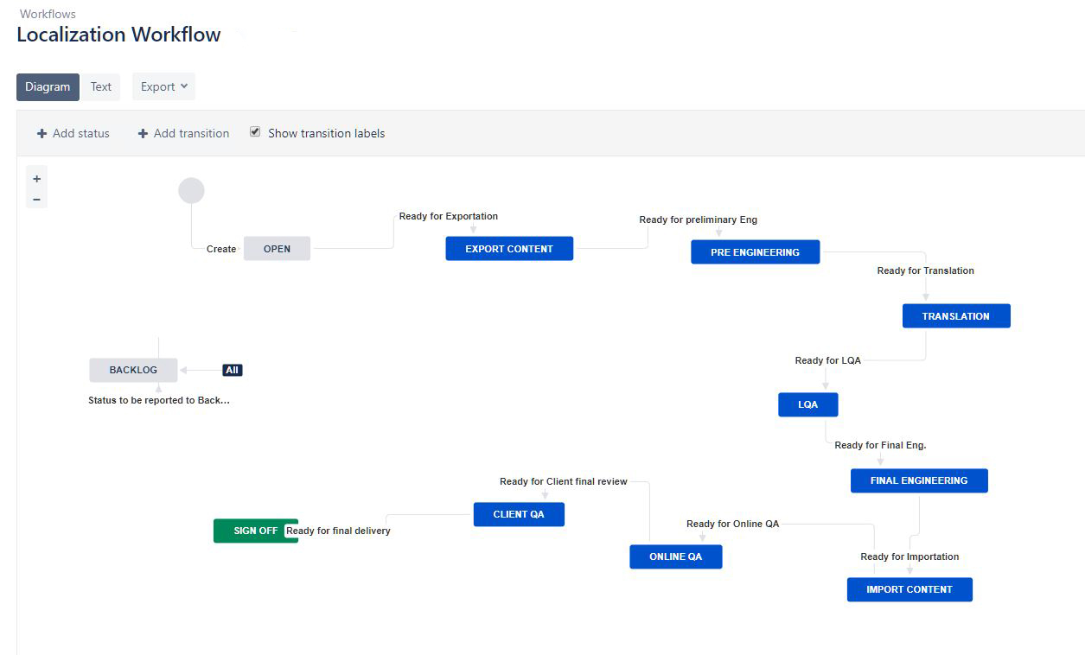Image resolution: width=1085 pixels, height=655 pixels.
Task: Click the Ready for Translation transition label
Action: coord(925,270)
